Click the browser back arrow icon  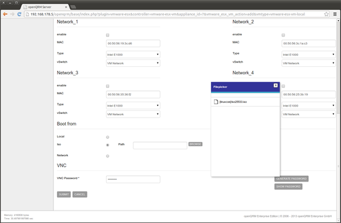(5, 14)
